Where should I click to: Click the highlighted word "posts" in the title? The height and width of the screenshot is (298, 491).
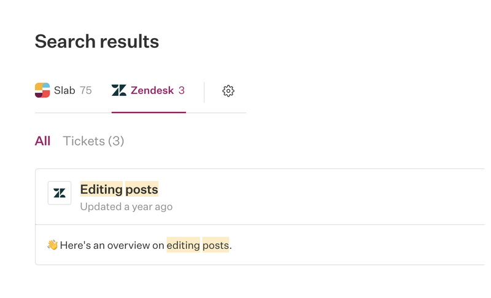pos(142,189)
